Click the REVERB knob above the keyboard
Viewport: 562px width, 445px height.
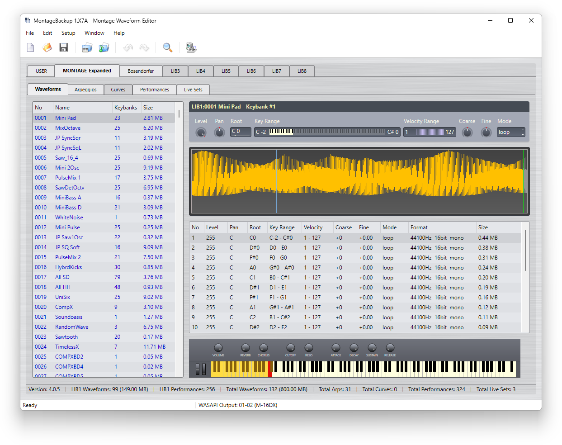point(246,348)
